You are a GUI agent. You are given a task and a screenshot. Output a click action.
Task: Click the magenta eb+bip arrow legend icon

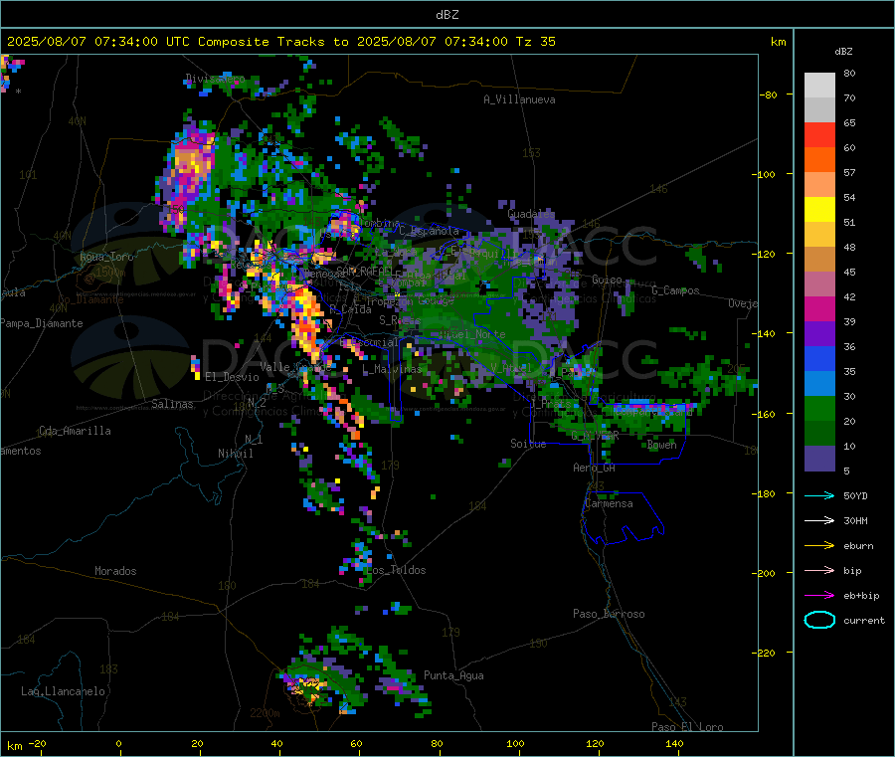819,595
